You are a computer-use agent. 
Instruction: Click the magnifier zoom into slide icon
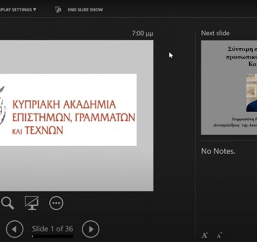[x=8, y=203]
